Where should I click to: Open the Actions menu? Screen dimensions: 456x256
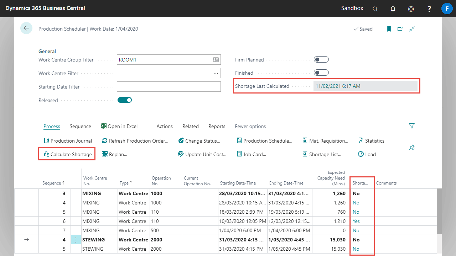pyautogui.click(x=165, y=126)
